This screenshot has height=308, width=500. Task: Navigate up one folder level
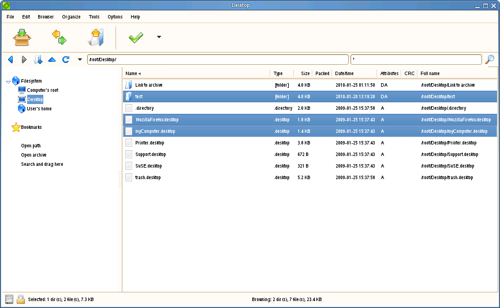coord(52,60)
